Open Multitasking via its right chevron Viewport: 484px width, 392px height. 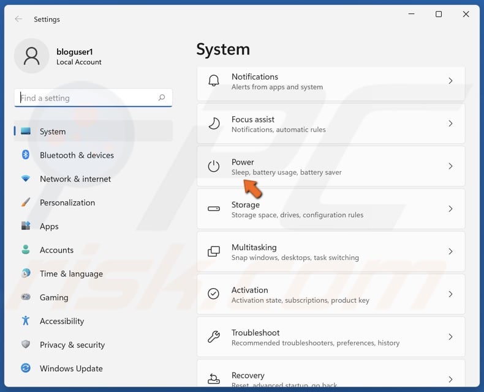(x=450, y=251)
